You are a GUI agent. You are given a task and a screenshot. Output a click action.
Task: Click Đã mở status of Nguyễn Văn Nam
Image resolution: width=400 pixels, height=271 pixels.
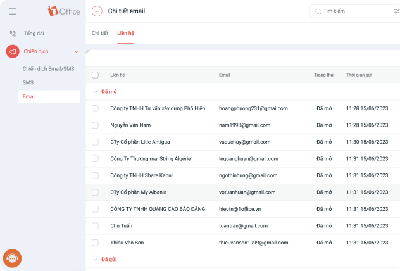pos(324,125)
